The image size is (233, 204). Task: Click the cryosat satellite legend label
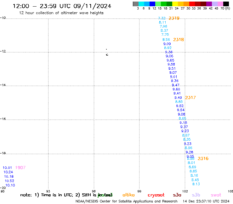[156, 195]
